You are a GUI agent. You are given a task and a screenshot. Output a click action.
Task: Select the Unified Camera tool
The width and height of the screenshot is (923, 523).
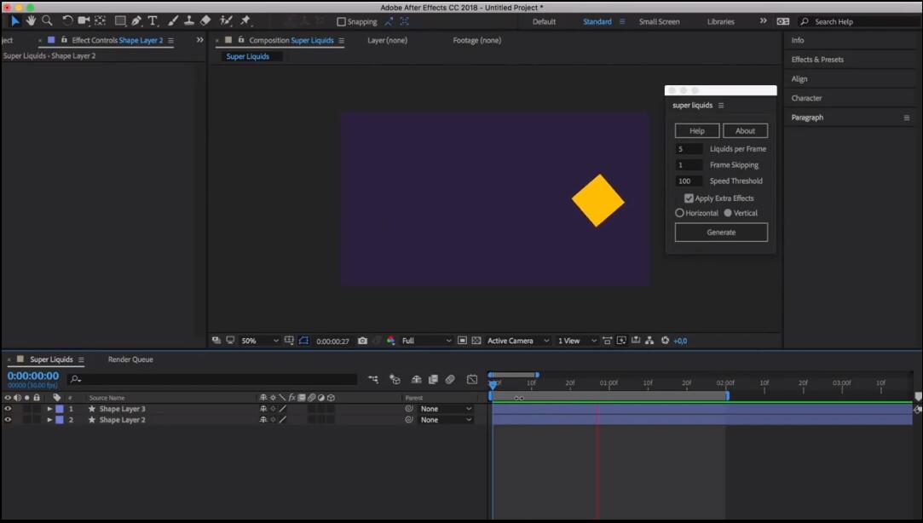click(x=84, y=21)
